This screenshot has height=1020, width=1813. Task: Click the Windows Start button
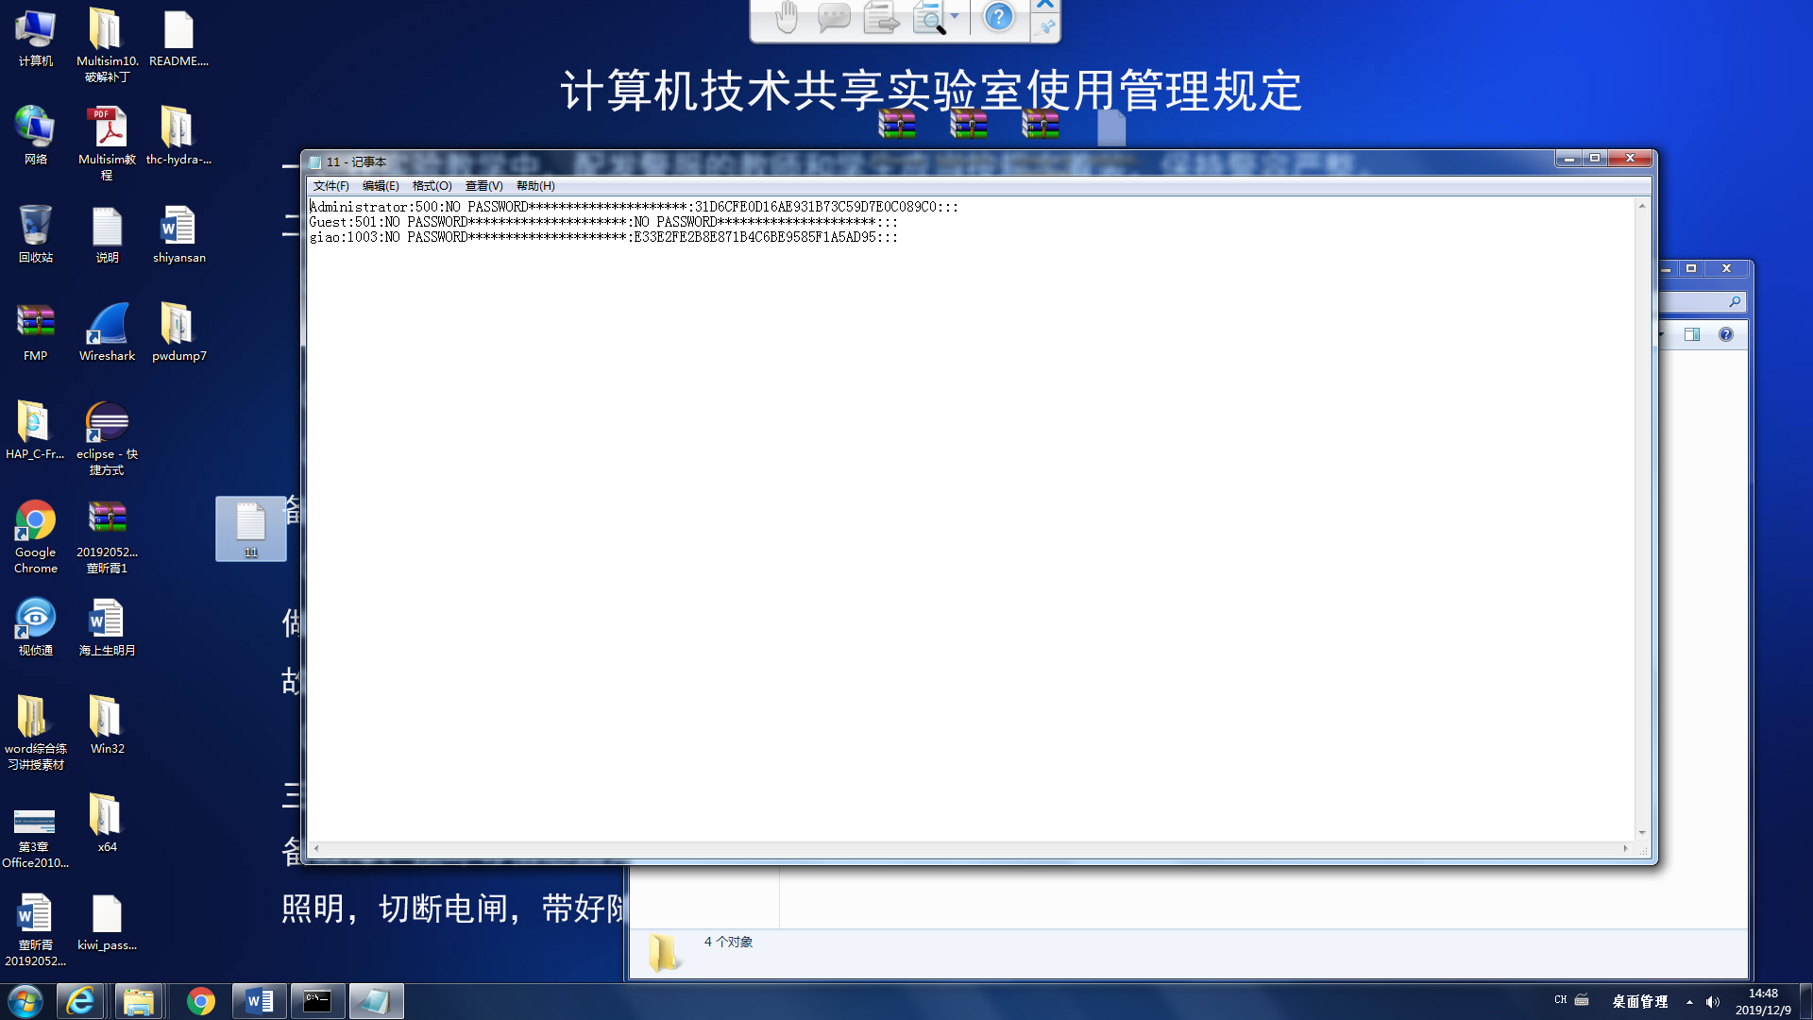point(25,1001)
